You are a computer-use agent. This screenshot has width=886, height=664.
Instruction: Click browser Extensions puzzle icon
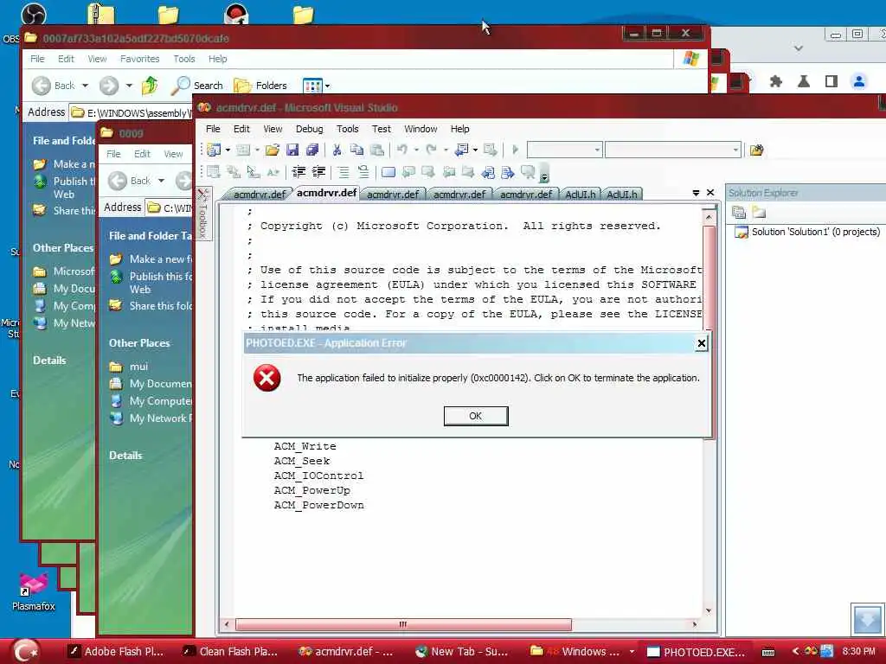(x=776, y=81)
